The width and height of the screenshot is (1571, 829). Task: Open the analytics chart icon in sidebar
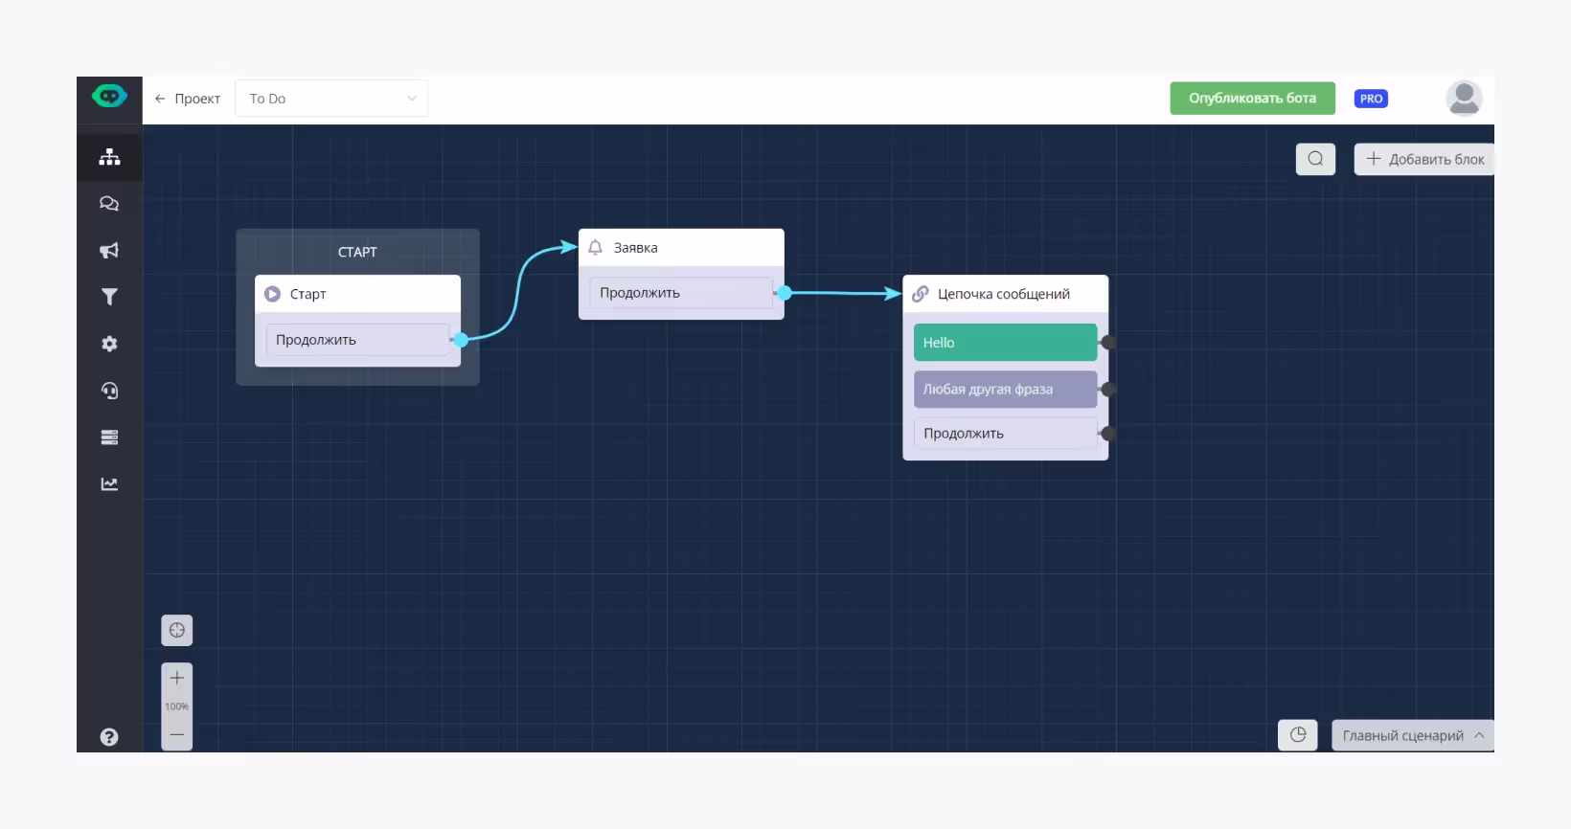109,484
